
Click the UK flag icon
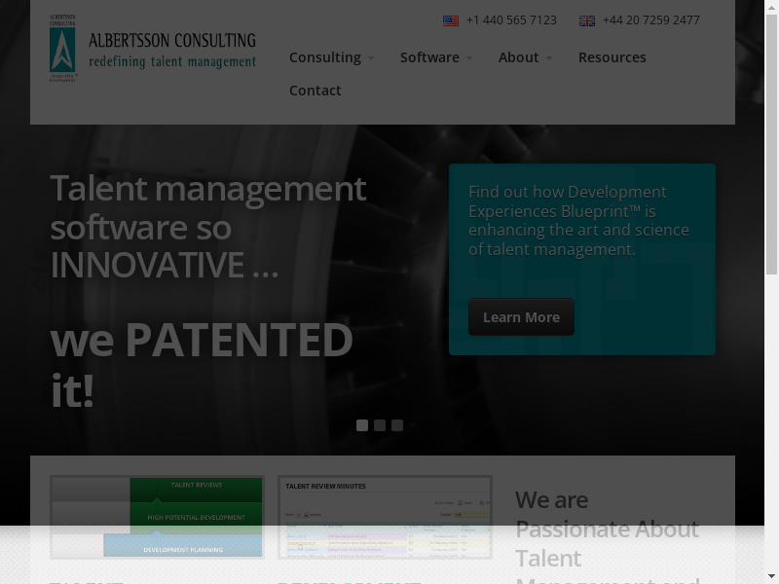pyautogui.click(x=587, y=20)
